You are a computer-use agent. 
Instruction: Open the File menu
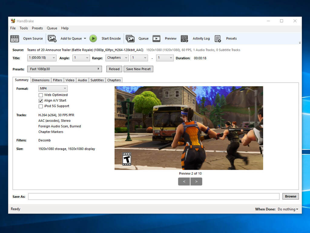click(13, 28)
